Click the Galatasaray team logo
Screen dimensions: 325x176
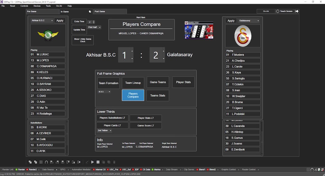point(243,36)
